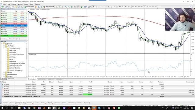Viewport: 195px width, 110px height.
Task: Open the arrows objects dropdown
Action: pyautogui.click(x=129, y=7)
